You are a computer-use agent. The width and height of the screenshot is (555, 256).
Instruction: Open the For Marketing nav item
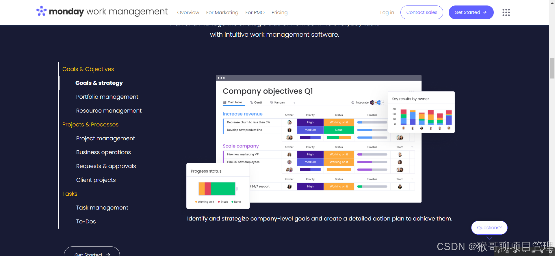pyautogui.click(x=222, y=12)
